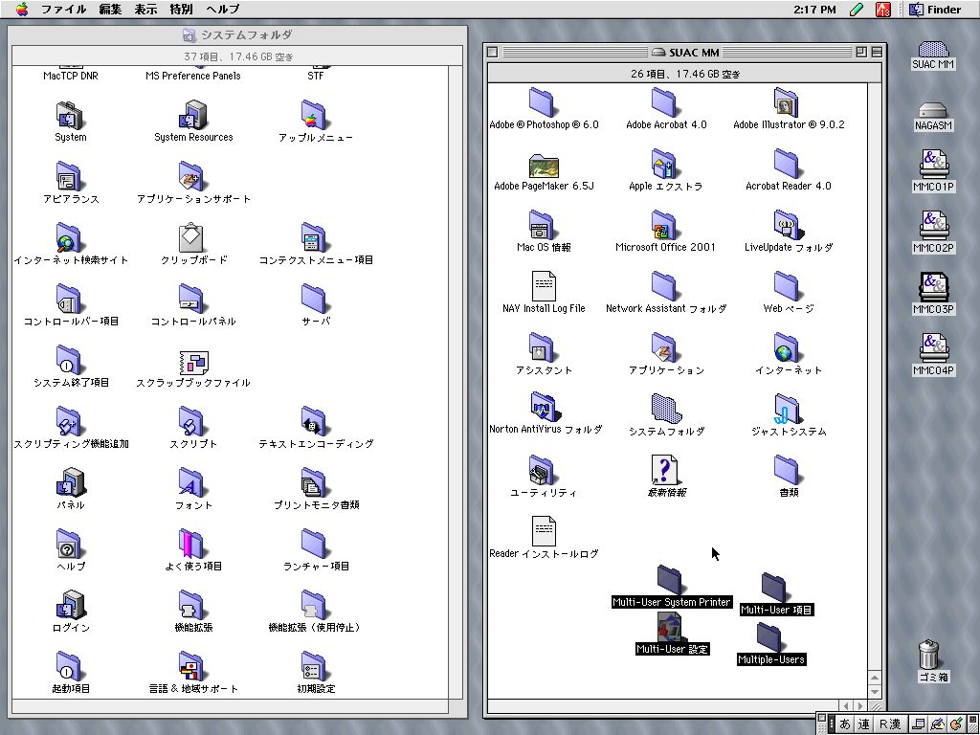Screen dimensions: 980x735
Task: Select the Multi-User 設定 icon
Action: click(x=670, y=627)
